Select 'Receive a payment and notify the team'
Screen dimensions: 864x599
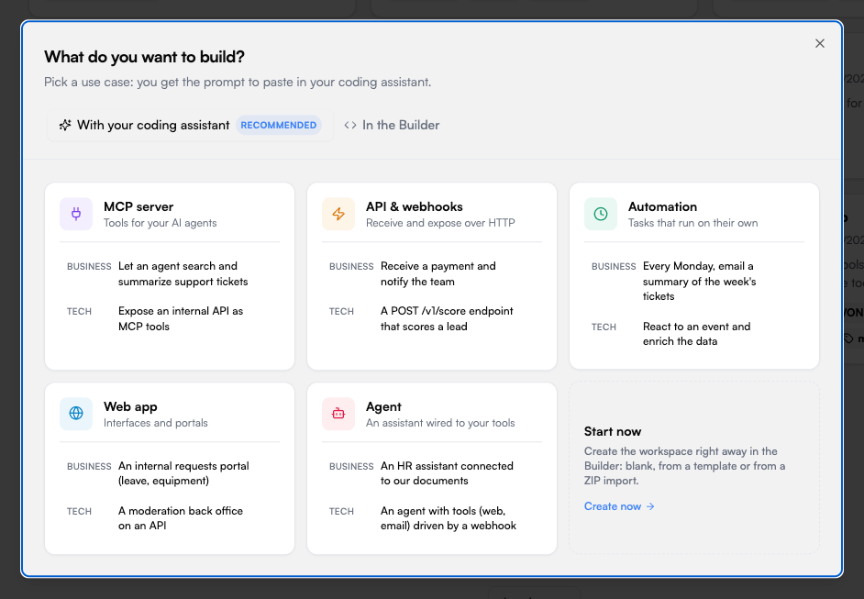438,274
